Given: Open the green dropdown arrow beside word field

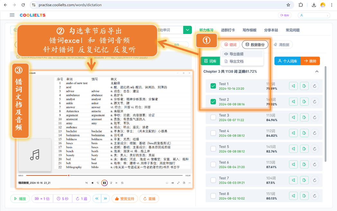Looking at the screenshot, I should click(x=187, y=30).
